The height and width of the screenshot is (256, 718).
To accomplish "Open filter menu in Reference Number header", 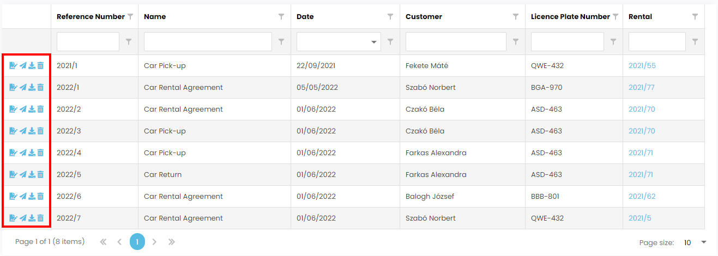I will point(130,17).
